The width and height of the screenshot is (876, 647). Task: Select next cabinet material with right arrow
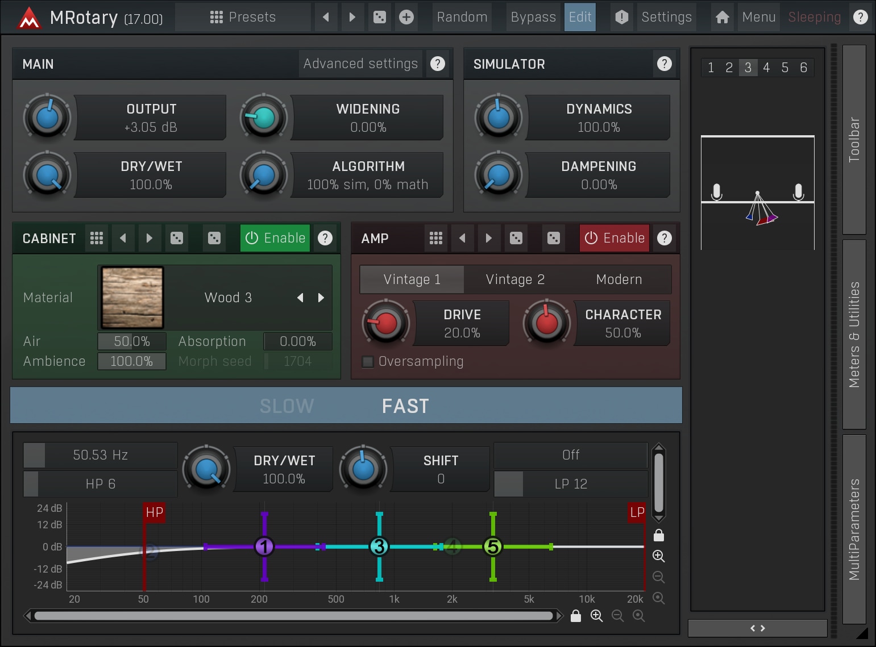[321, 298]
